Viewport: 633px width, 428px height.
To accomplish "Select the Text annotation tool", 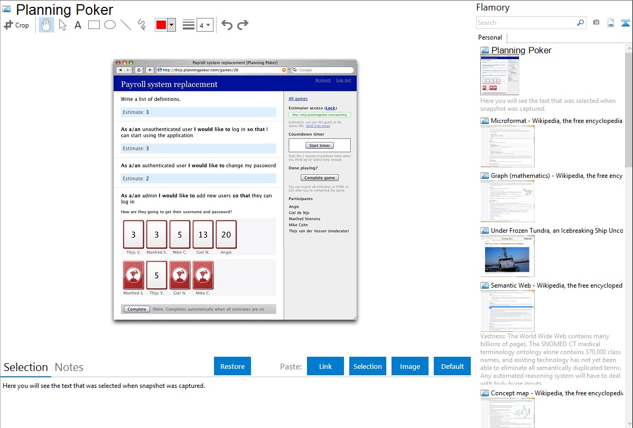I will (x=78, y=25).
